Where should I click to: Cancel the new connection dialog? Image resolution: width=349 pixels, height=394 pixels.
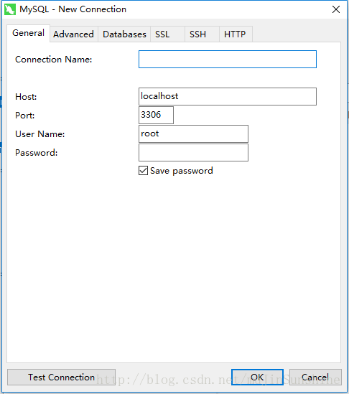(315, 377)
